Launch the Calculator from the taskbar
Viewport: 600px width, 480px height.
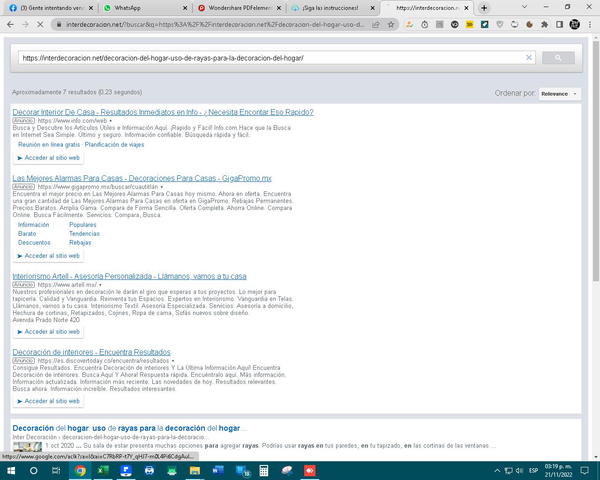(264, 471)
